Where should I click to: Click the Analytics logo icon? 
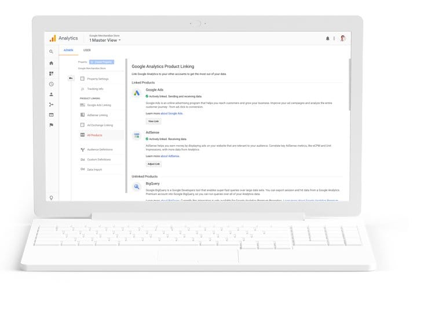coord(52,38)
